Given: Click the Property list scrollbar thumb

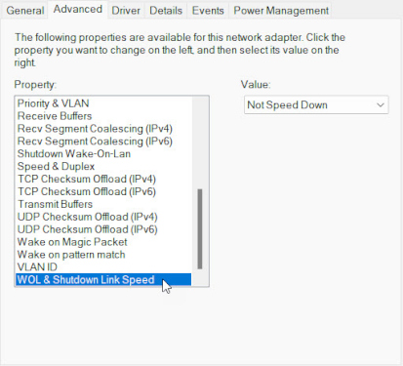Looking at the screenshot, I should click(x=200, y=228).
